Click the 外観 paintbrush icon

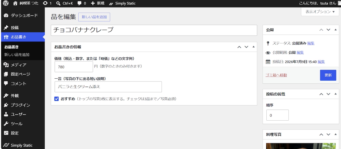pos(6,96)
